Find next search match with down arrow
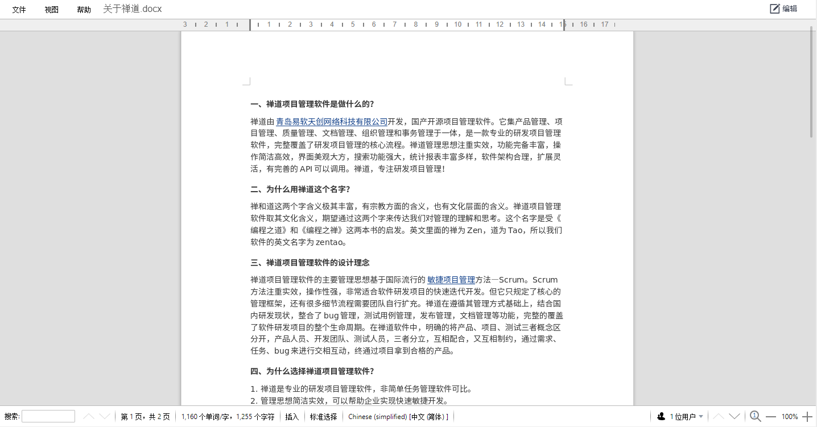The height and width of the screenshot is (427, 817). [105, 417]
